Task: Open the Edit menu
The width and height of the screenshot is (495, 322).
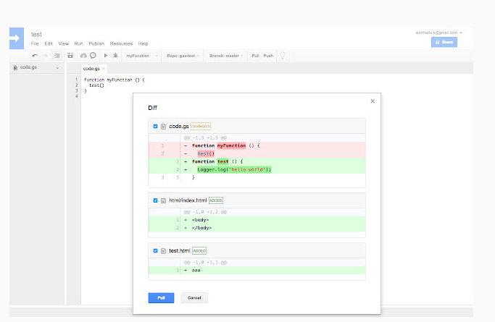Action: point(49,43)
